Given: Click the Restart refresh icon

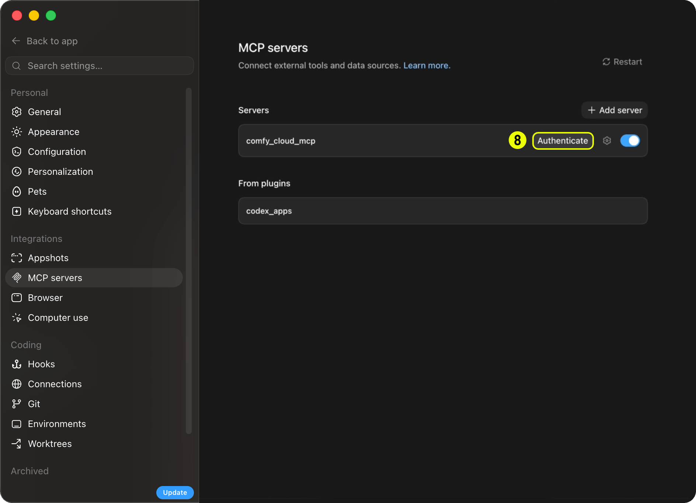Looking at the screenshot, I should coord(606,62).
